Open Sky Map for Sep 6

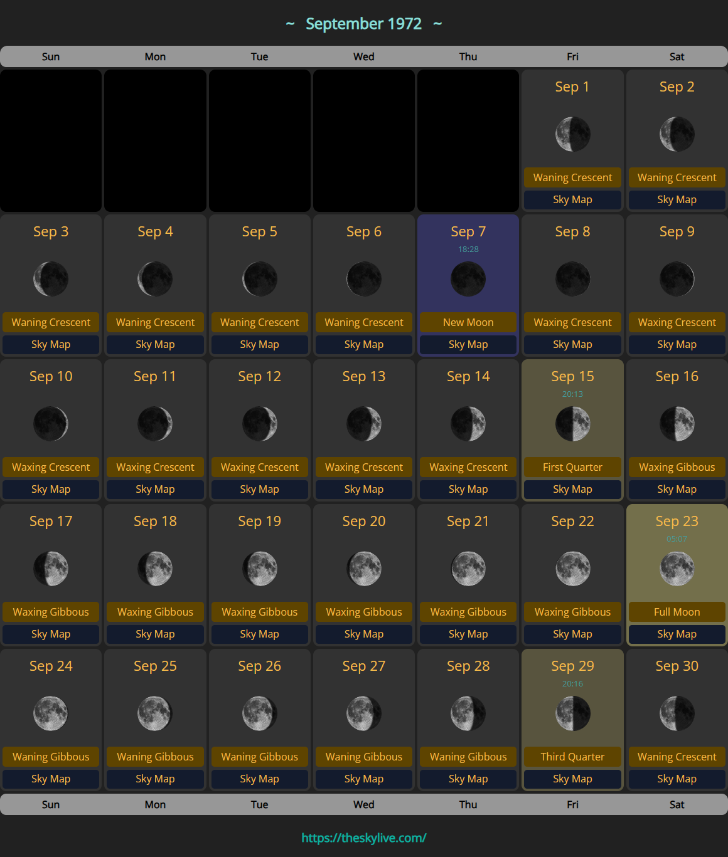tap(364, 344)
